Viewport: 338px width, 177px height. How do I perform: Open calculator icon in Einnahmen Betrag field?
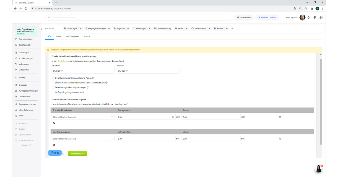tap(173, 117)
